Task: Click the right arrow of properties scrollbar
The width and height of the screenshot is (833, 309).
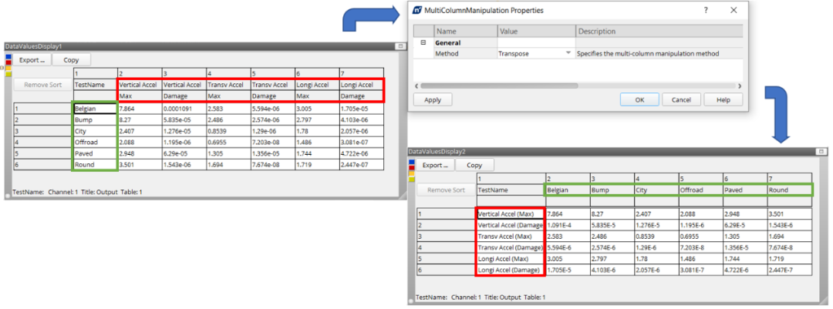Action: click(739, 85)
